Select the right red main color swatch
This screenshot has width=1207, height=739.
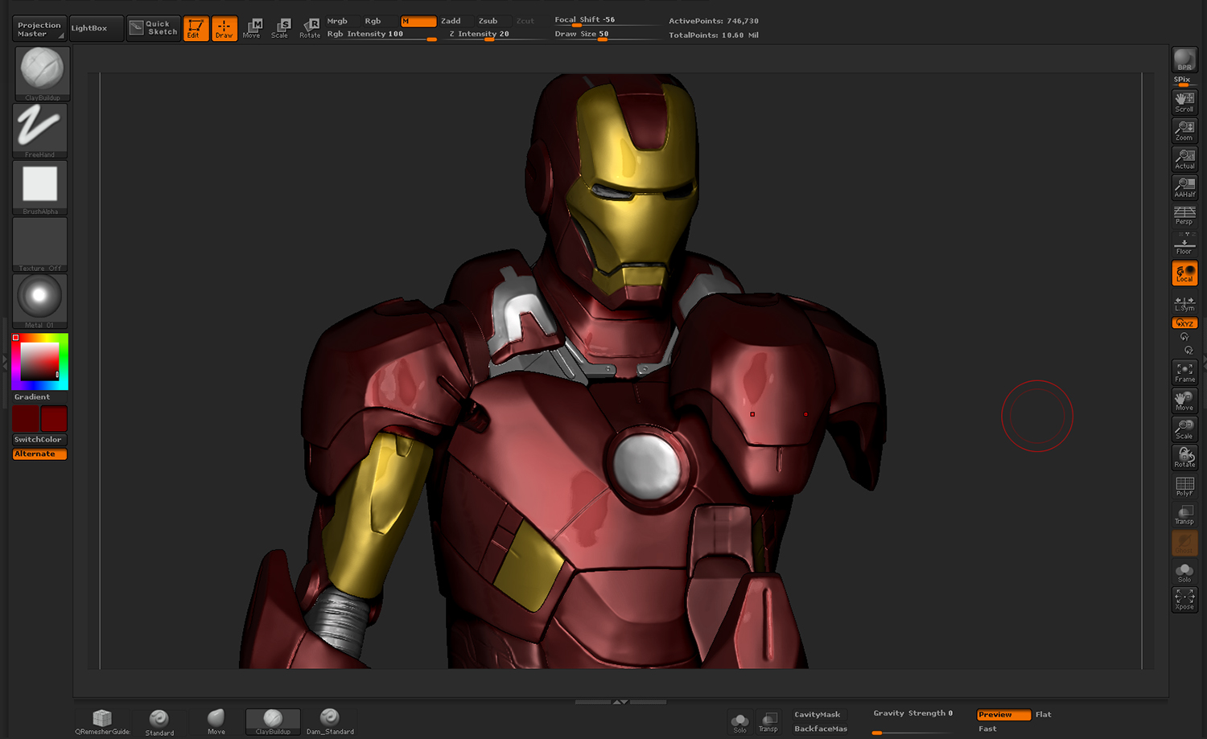(x=54, y=419)
